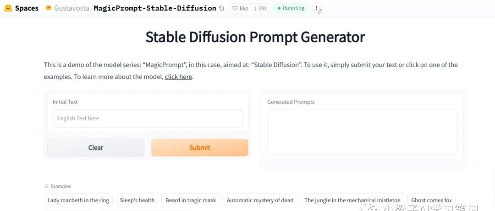The height and width of the screenshot is (211, 495).
Task: Click the Hugging Face Spaces logo
Action: [8, 8]
